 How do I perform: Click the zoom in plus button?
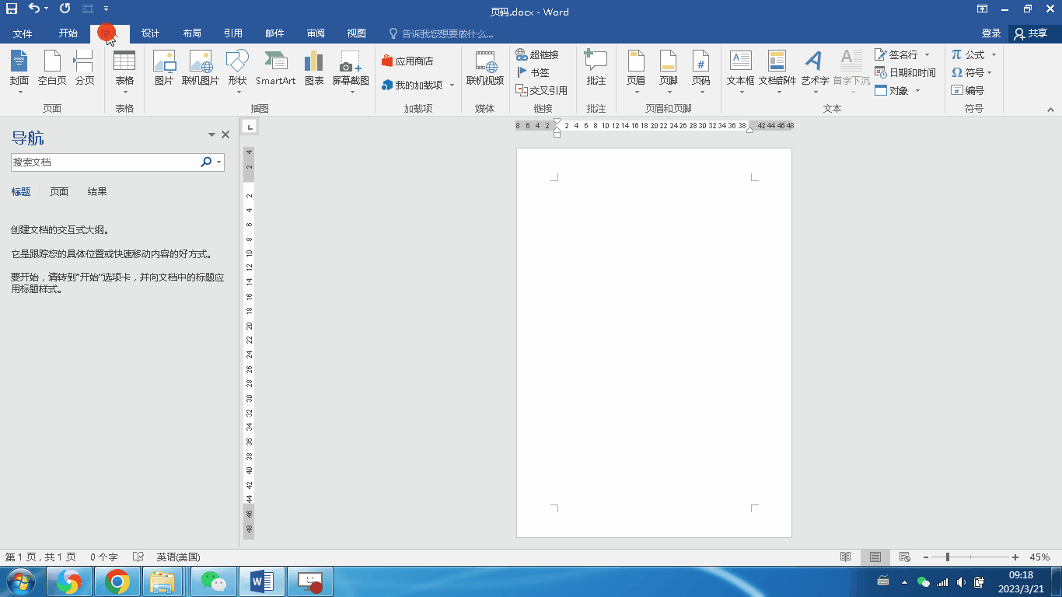click(x=1015, y=557)
